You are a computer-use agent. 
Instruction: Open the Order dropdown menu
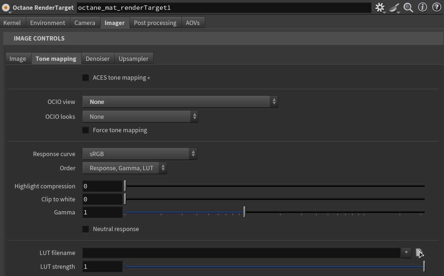point(125,168)
